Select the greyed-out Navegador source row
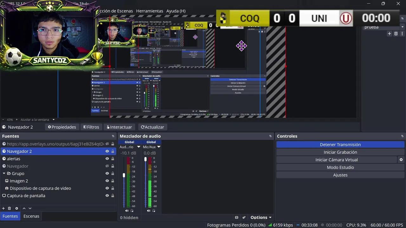This screenshot has width=406, height=228. [x=58, y=166]
